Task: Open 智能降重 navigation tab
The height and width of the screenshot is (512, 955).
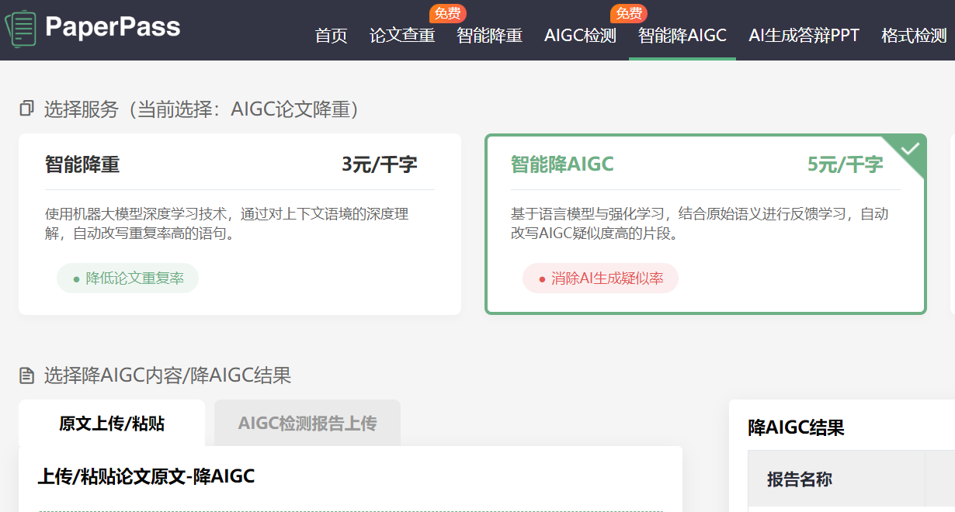Action: coord(489,36)
